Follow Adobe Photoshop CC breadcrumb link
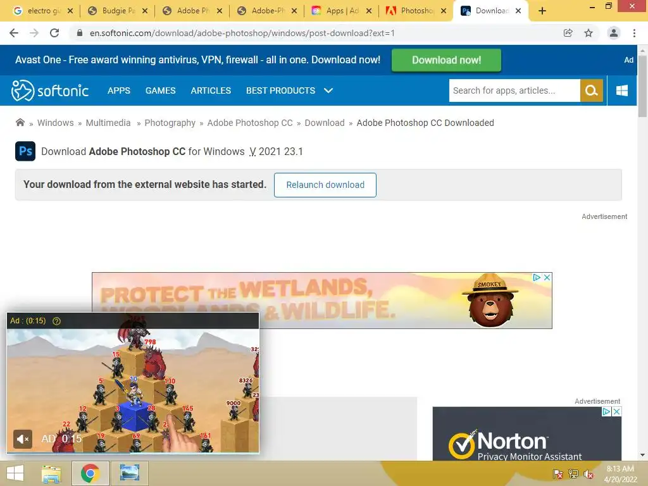648x486 pixels. click(250, 123)
